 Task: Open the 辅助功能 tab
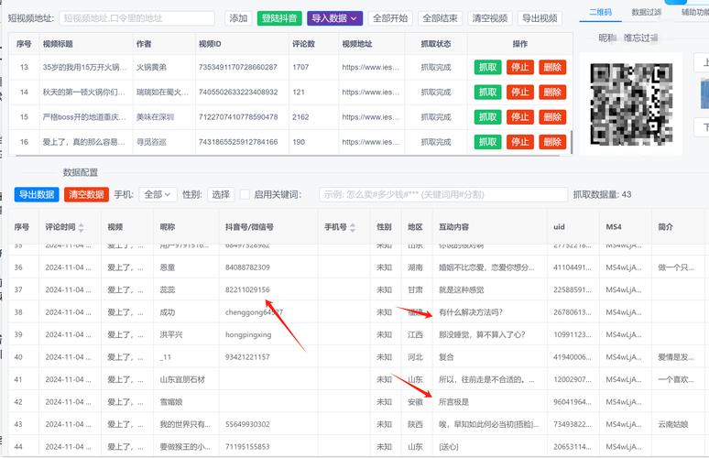tap(693, 12)
